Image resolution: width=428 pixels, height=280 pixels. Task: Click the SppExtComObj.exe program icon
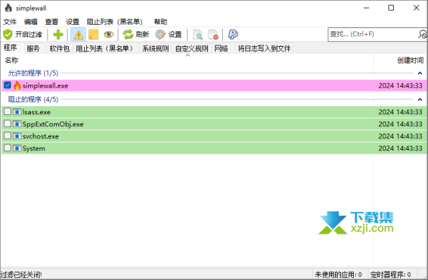17,124
